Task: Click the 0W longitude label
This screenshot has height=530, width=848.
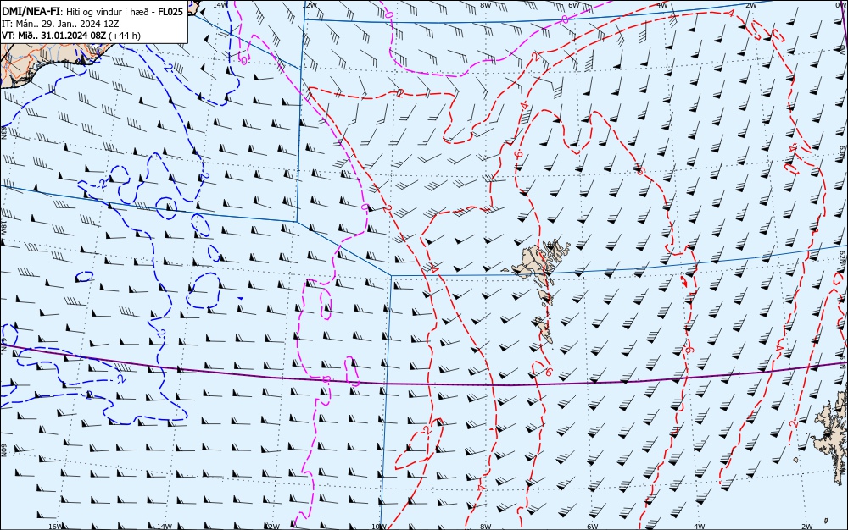Action: click(840, 5)
